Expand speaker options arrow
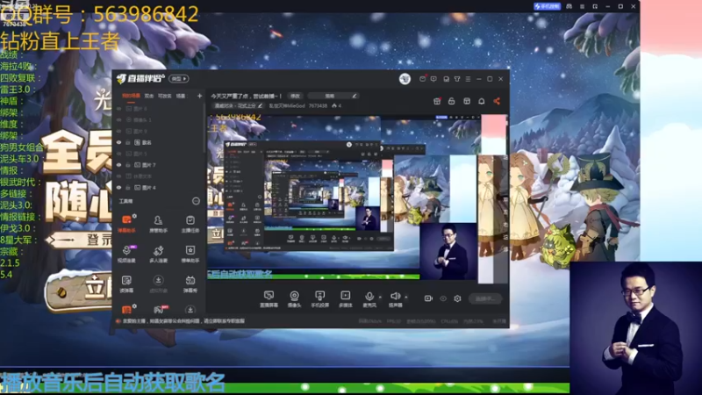This screenshot has width=702, height=395. tap(406, 297)
